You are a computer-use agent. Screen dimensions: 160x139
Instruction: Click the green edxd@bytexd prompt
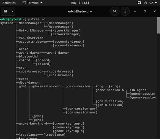coord(10,19)
